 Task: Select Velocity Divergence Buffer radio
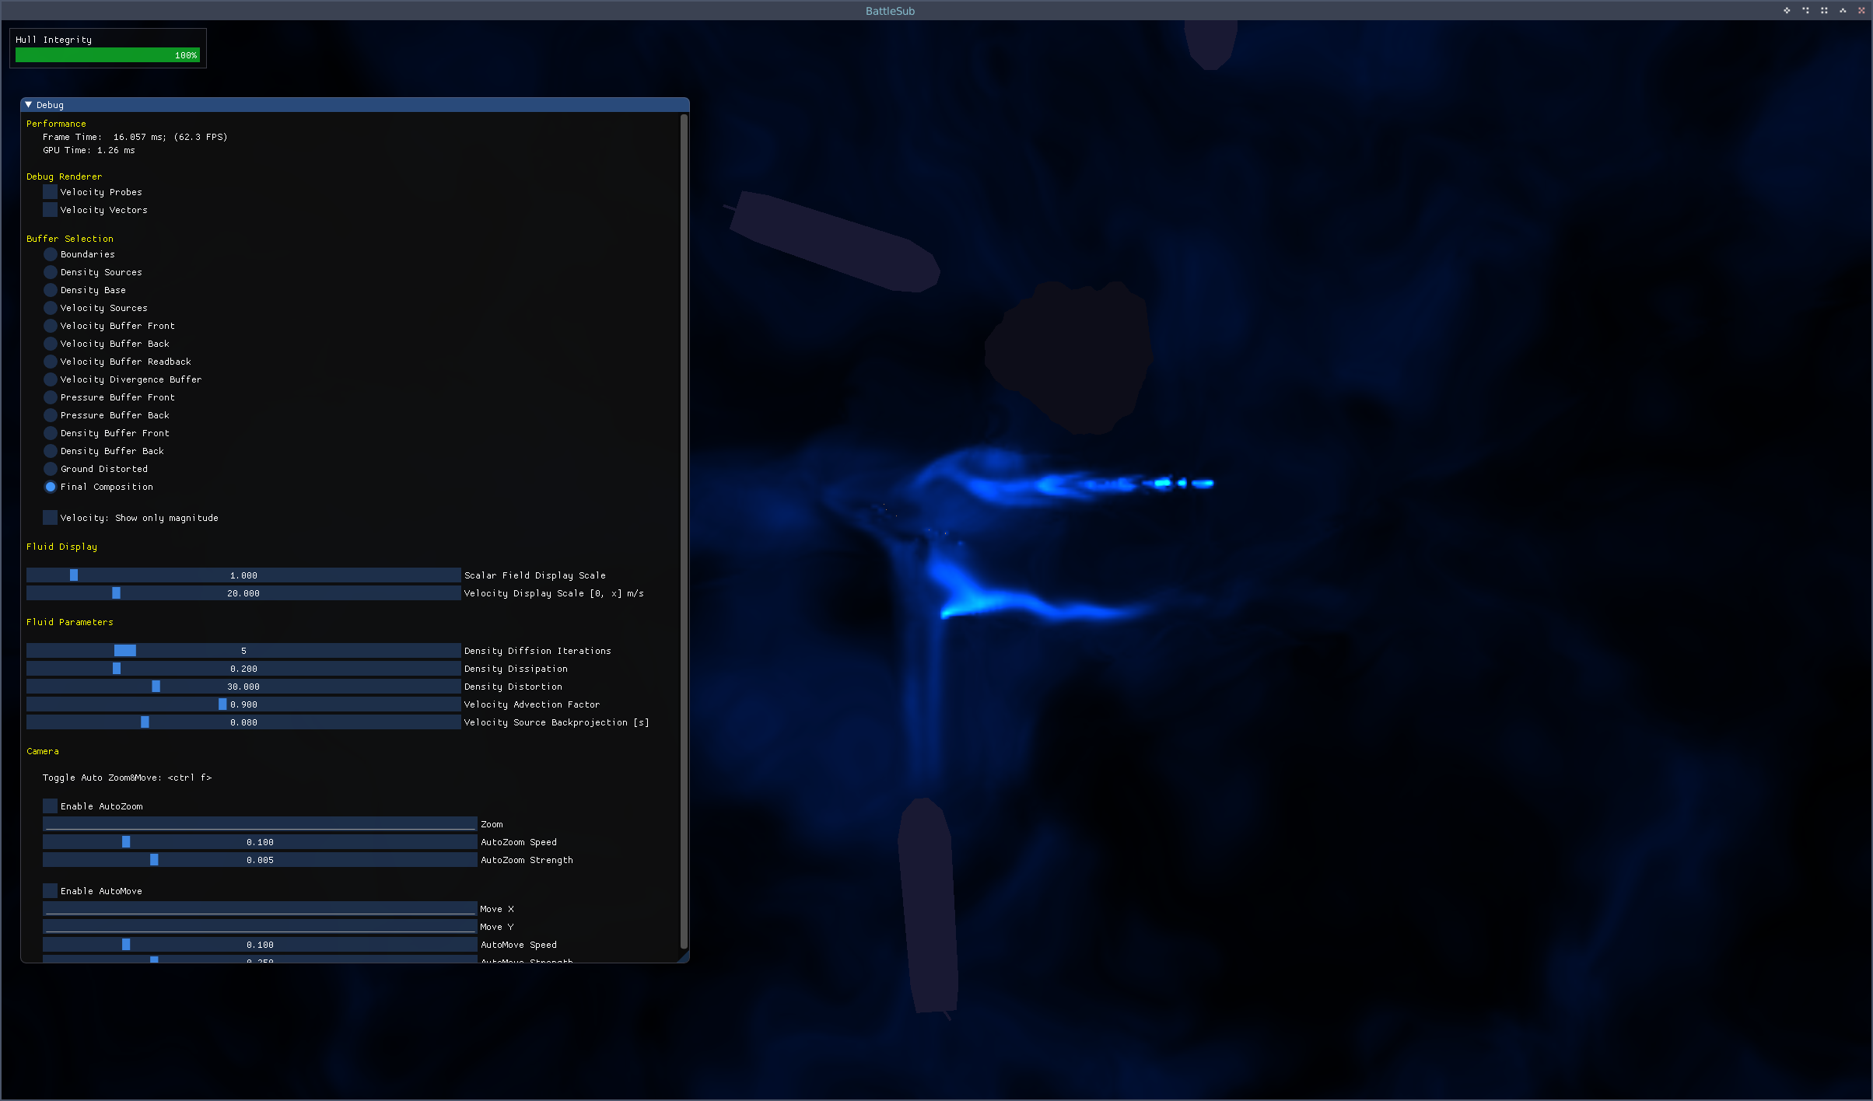pos(51,379)
